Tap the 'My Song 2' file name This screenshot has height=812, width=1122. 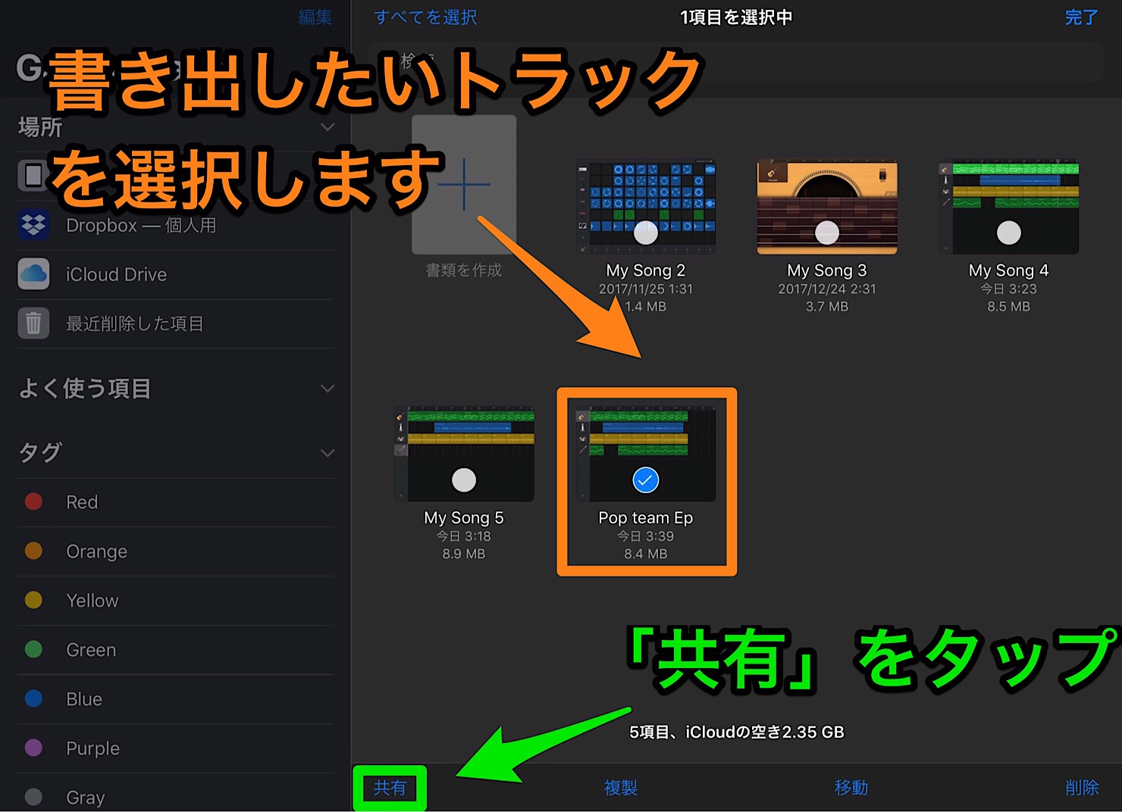click(x=646, y=270)
